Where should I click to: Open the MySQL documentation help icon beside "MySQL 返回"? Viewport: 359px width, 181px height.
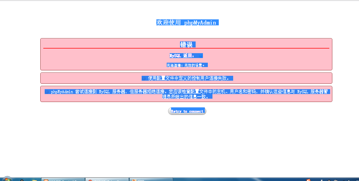click(201, 56)
